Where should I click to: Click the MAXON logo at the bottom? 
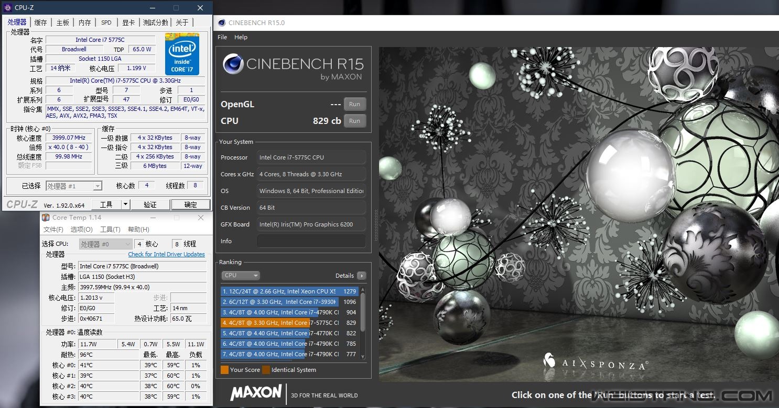tap(256, 393)
